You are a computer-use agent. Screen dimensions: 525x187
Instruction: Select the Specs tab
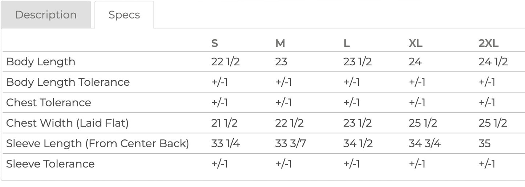coord(124,15)
